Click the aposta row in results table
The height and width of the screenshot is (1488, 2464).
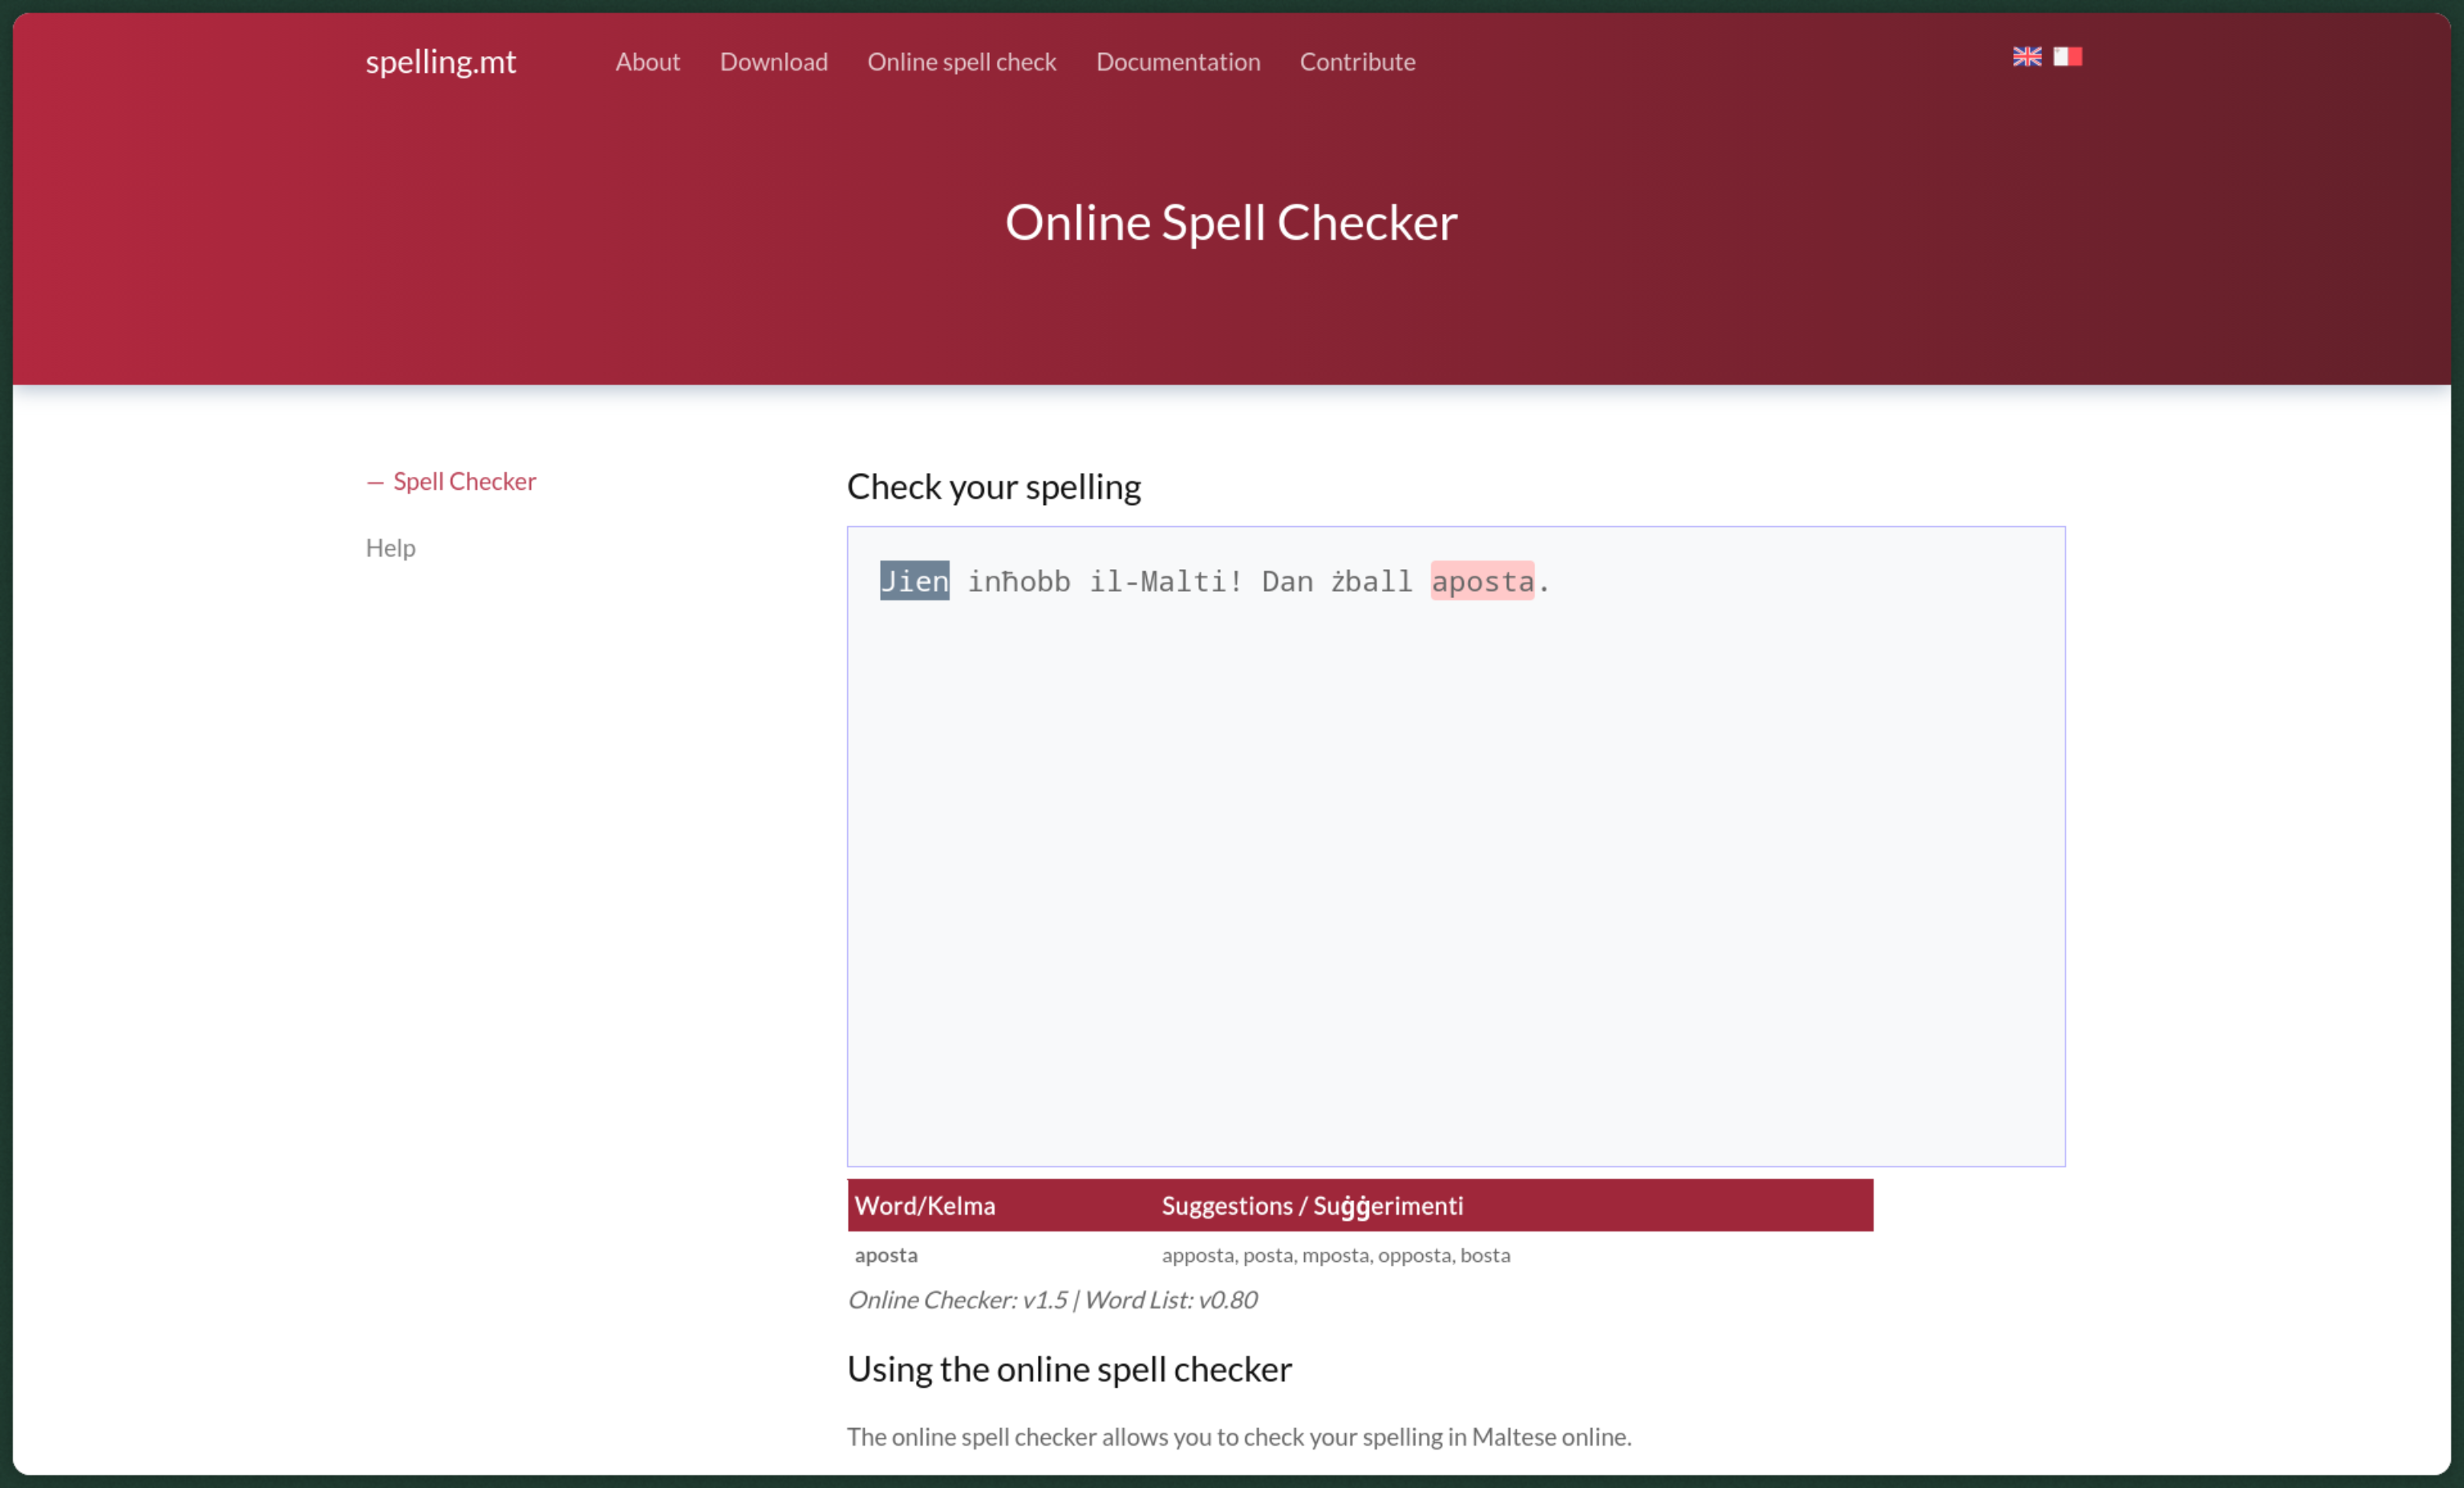pos(886,1255)
